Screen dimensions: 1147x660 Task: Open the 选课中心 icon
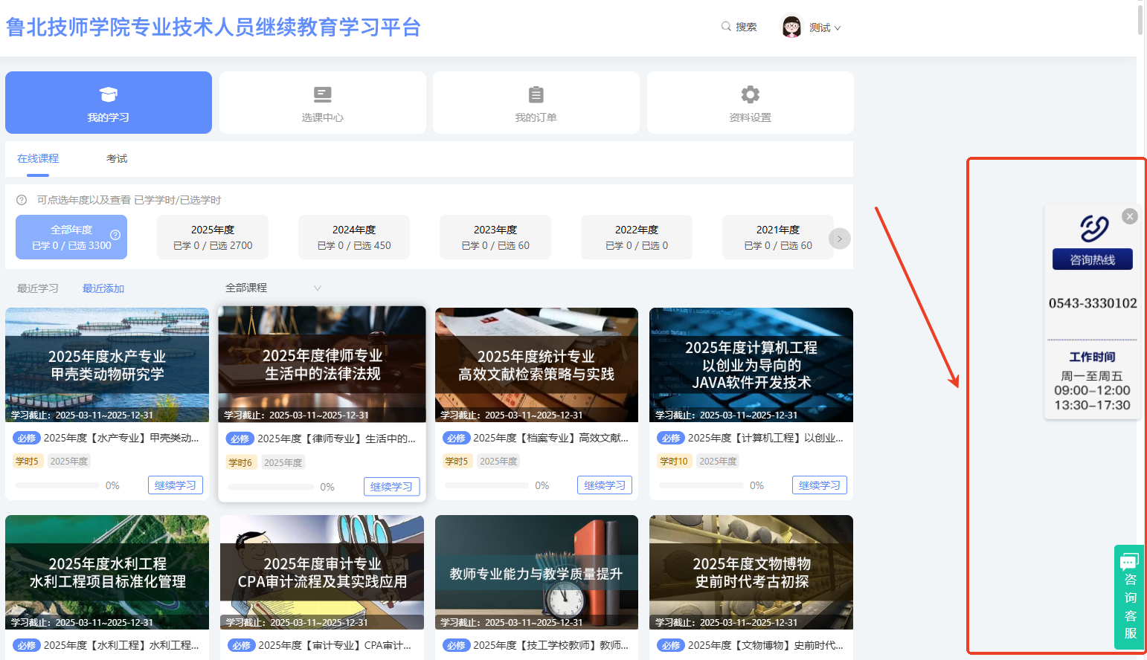pyautogui.click(x=323, y=94)
